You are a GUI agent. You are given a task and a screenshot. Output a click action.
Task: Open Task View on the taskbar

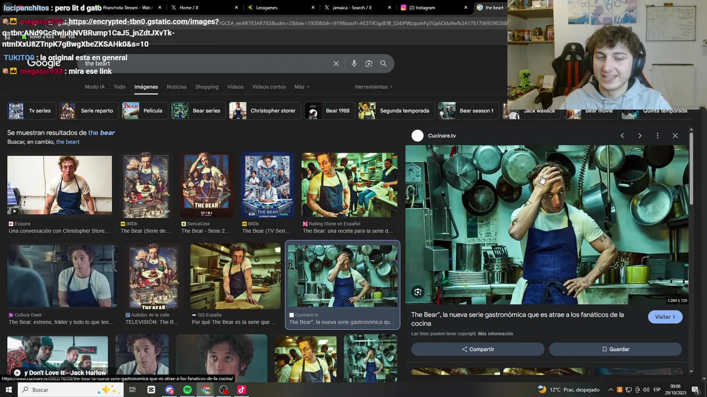click(x=133, y=390)
